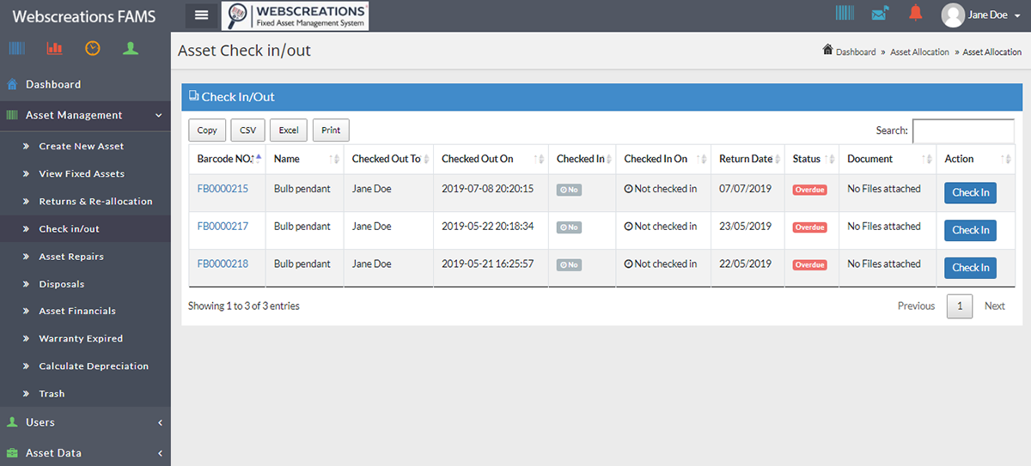The height and width of the screenshot is (466, 1031).
Task: Click Overdue badge for FB0000215
Action: pyautogui.click(x=809, y=190)
